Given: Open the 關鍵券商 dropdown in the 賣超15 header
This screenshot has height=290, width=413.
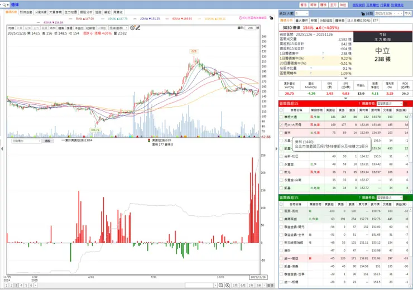Looking at the screenshot, I should pos(401,198).
